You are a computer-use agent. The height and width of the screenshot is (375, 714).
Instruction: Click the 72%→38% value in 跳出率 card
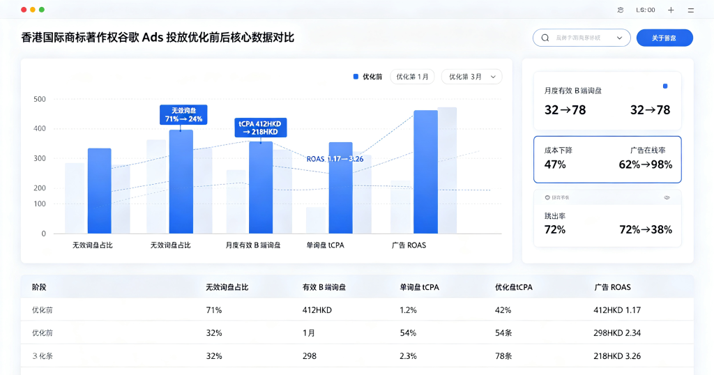[646, 230]
